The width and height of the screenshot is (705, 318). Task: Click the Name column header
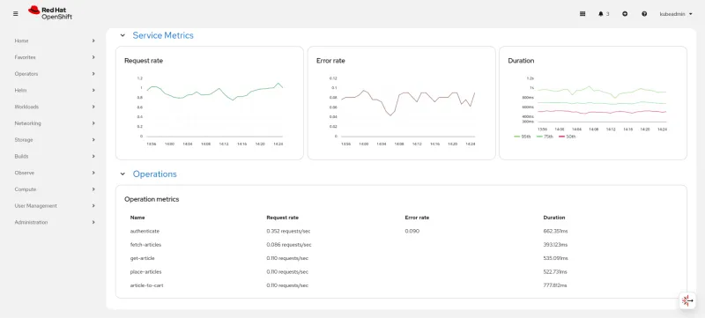point(137,218)
